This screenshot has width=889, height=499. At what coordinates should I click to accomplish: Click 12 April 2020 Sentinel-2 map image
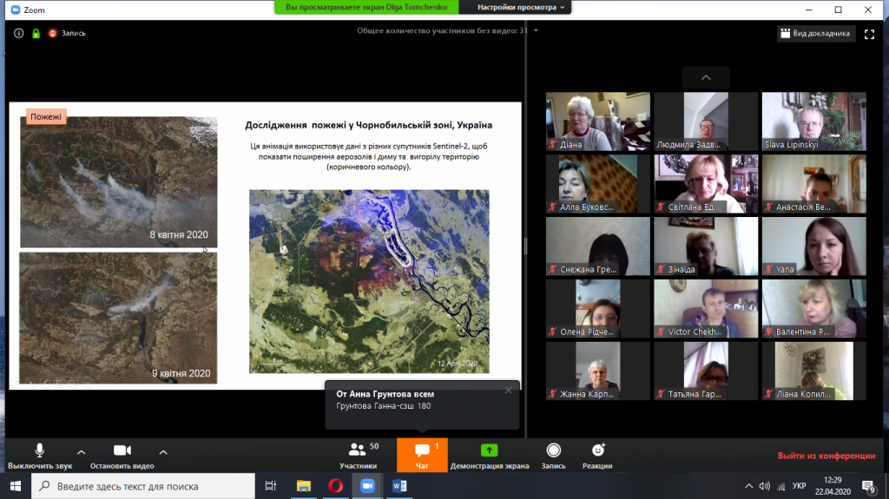[x=369, y=281]
